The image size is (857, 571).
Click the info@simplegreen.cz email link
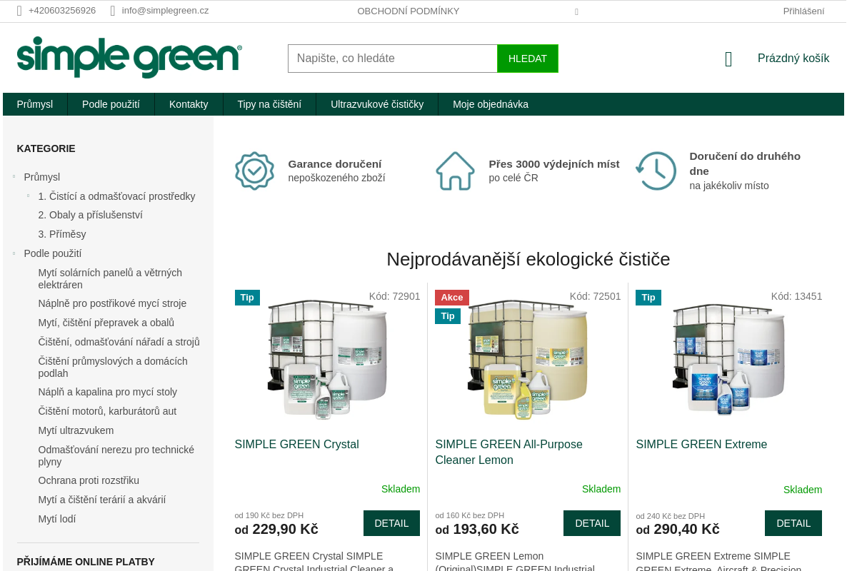click(165, 11)
